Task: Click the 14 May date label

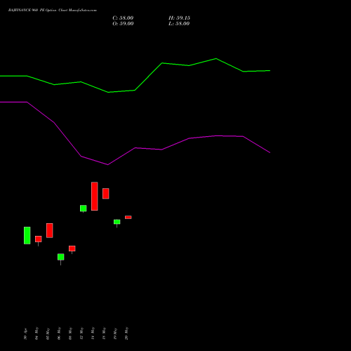Action: (x=93, y=333)
